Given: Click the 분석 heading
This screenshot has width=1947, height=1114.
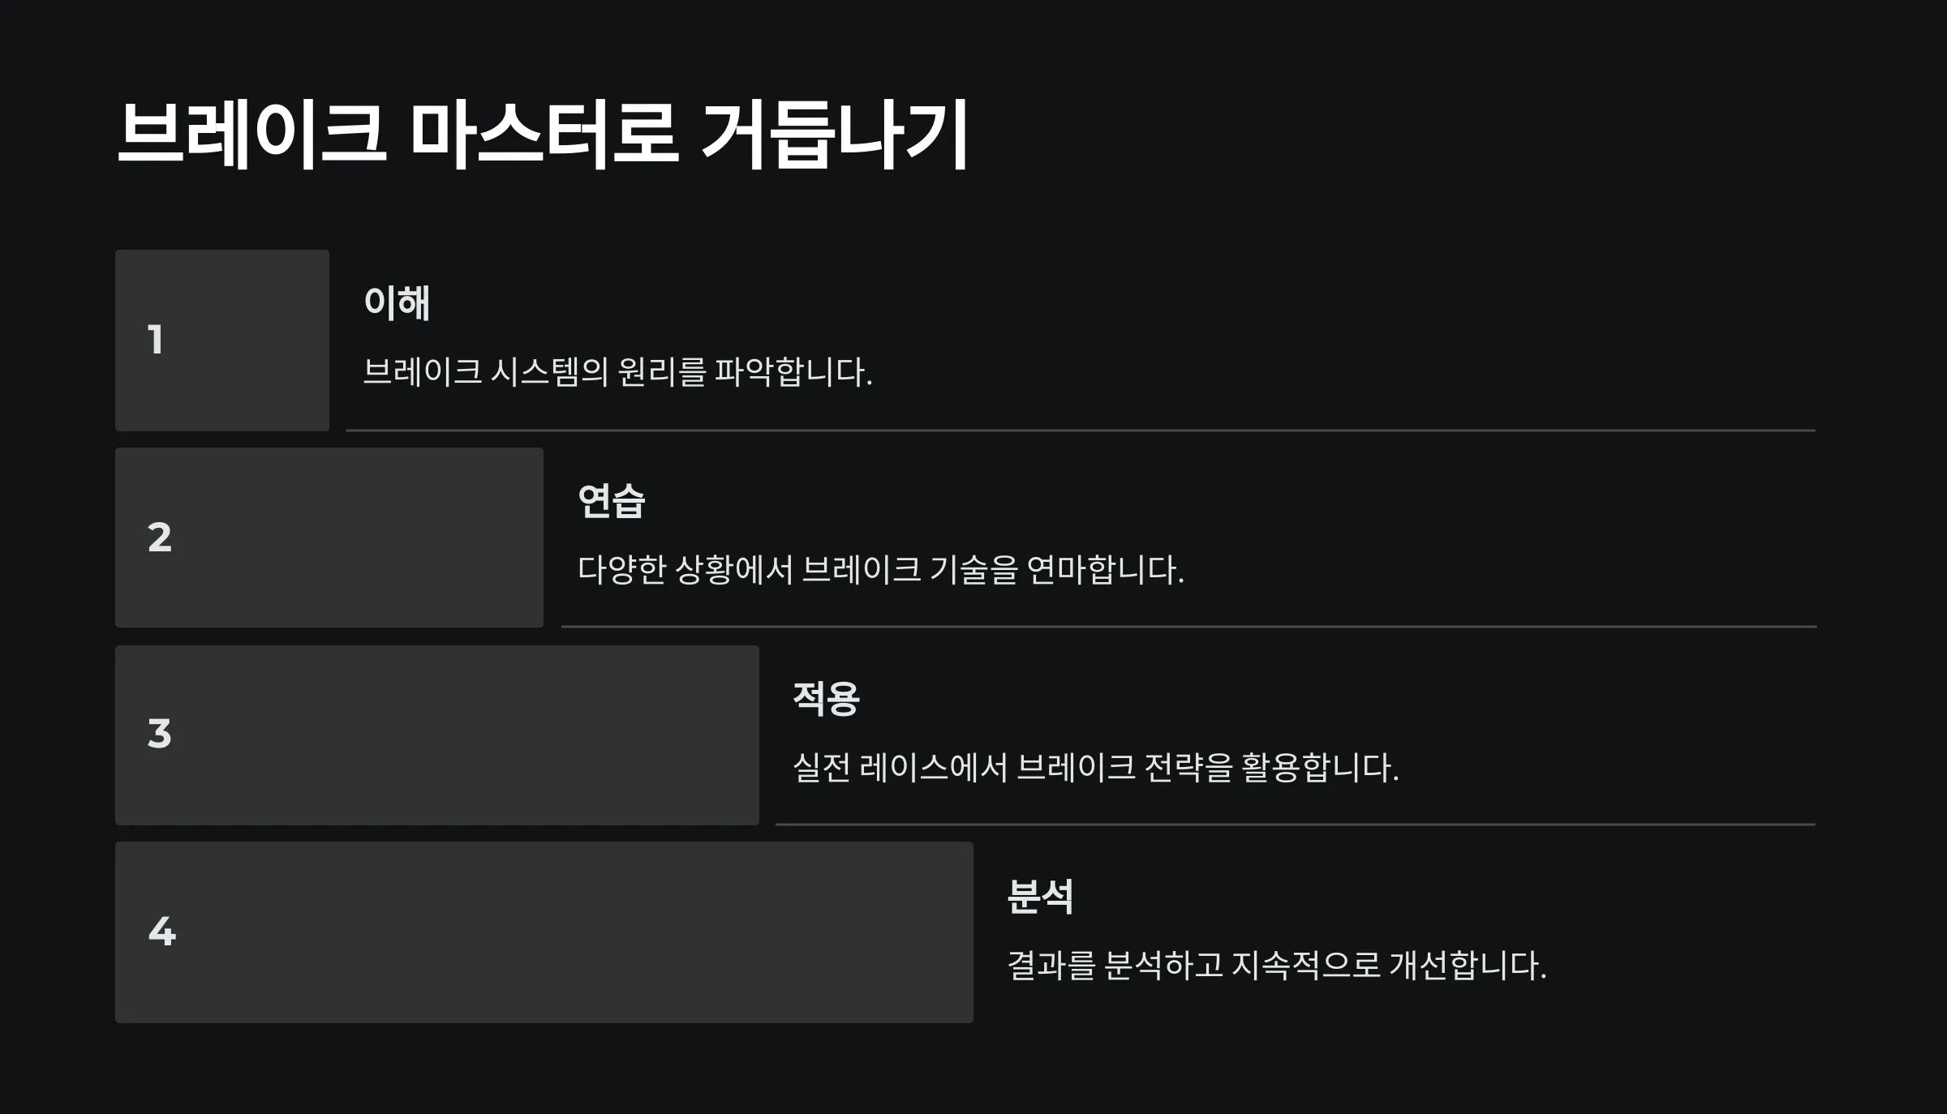Looking at the screenshot, I should coord(1041,897).
